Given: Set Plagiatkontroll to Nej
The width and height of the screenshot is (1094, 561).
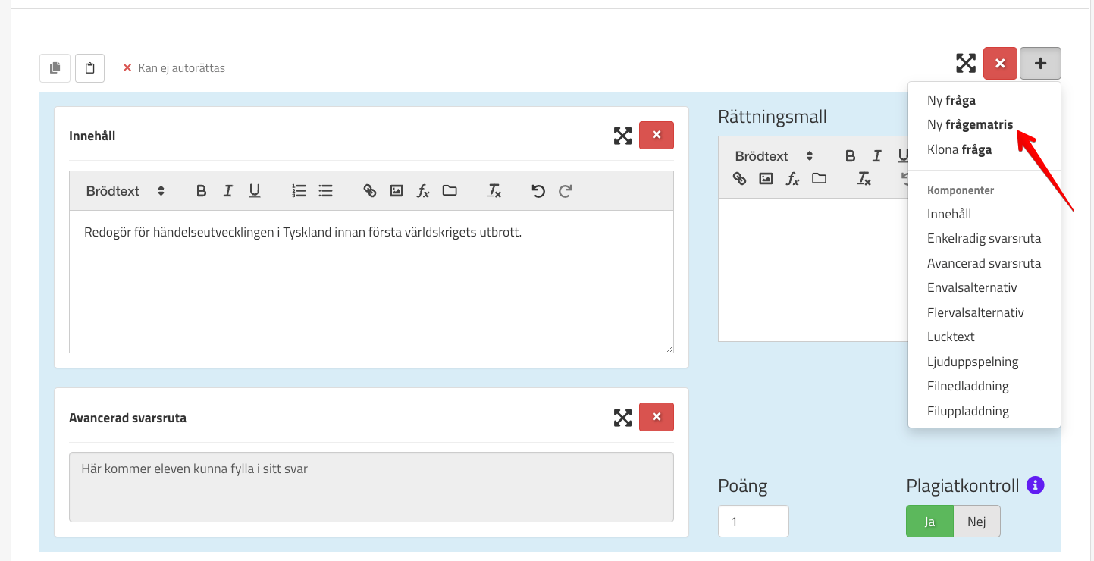Looking at the screenshot, I should (976, 522).
